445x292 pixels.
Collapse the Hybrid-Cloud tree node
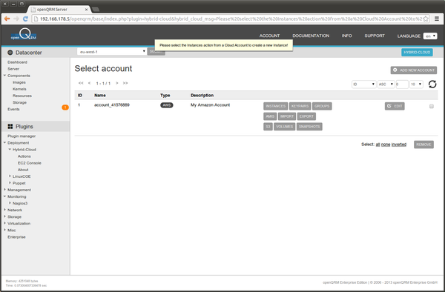[x=10, y=149]
